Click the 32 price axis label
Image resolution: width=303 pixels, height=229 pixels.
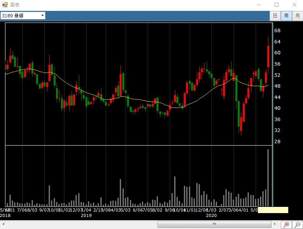(x=277, y=130)
